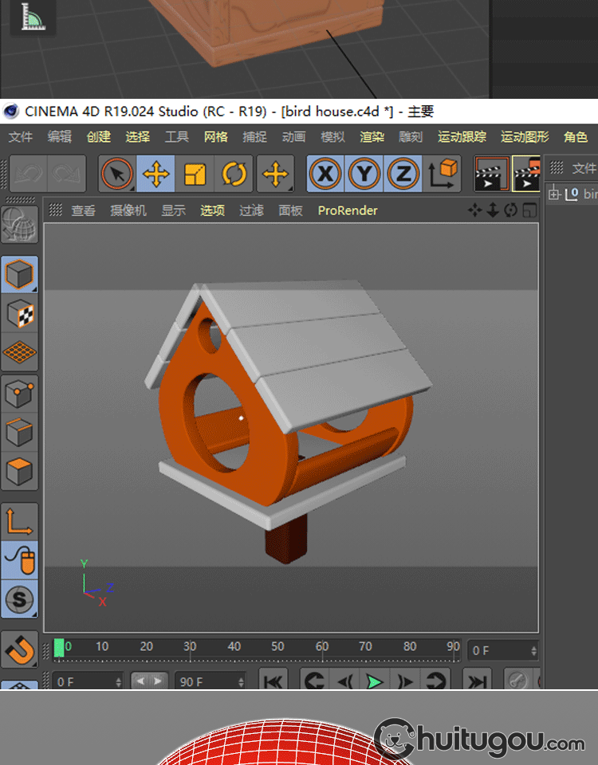Toggle X axis lock
The image size is (598, 765).
point(325,174)
